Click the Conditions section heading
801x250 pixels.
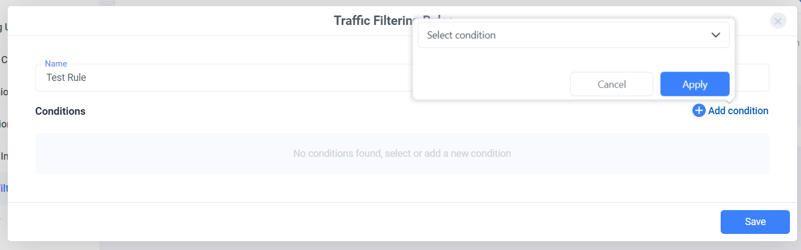[60, 111]
